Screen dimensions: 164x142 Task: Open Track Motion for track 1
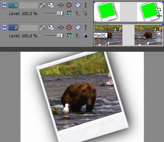51,5
